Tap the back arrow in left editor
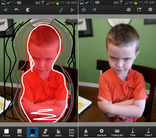 (5, 10)
